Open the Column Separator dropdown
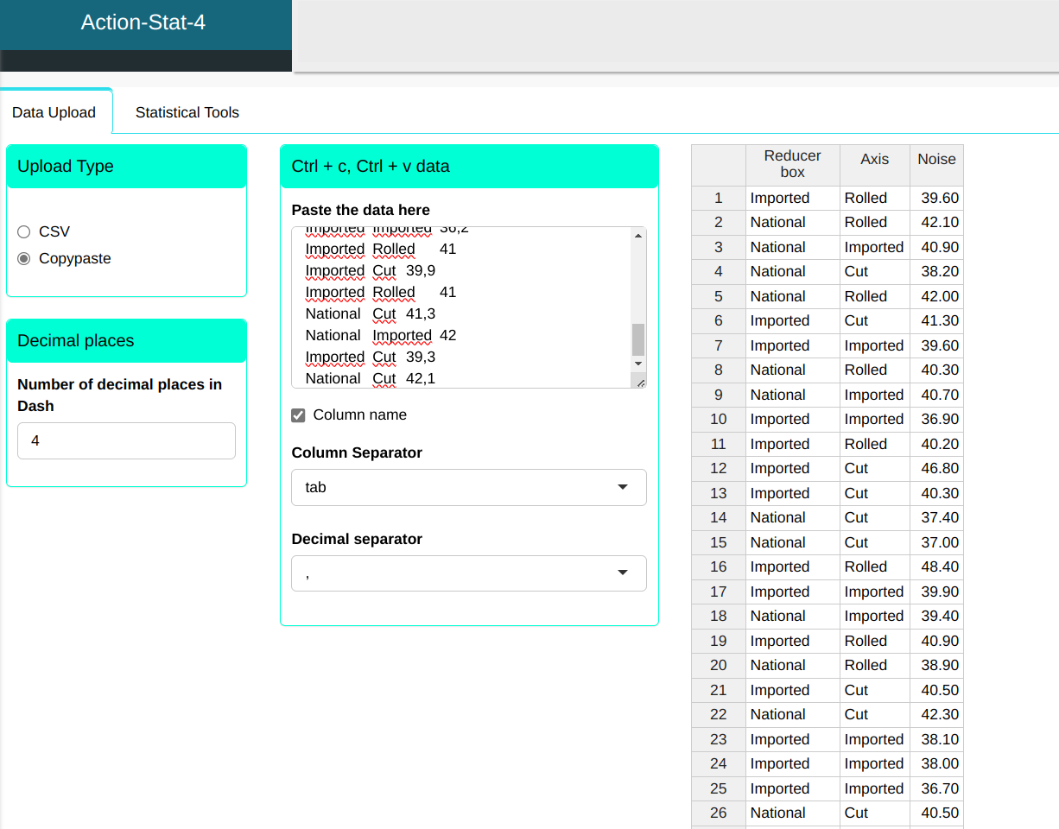 point(468,487)
